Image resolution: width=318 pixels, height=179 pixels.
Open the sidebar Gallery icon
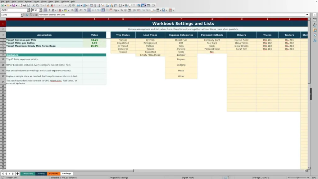tap(315, 30)
